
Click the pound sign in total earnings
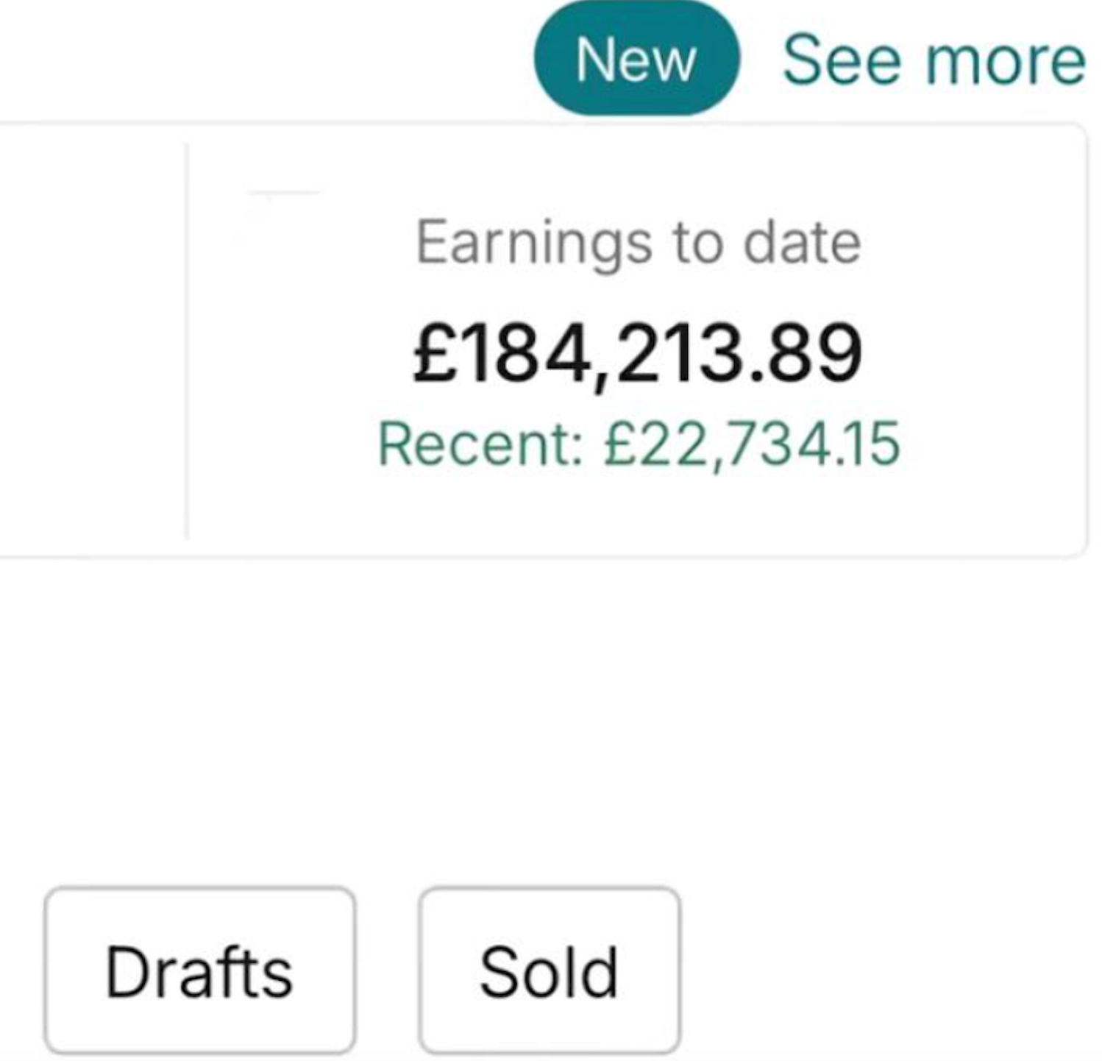pos(436,355)
